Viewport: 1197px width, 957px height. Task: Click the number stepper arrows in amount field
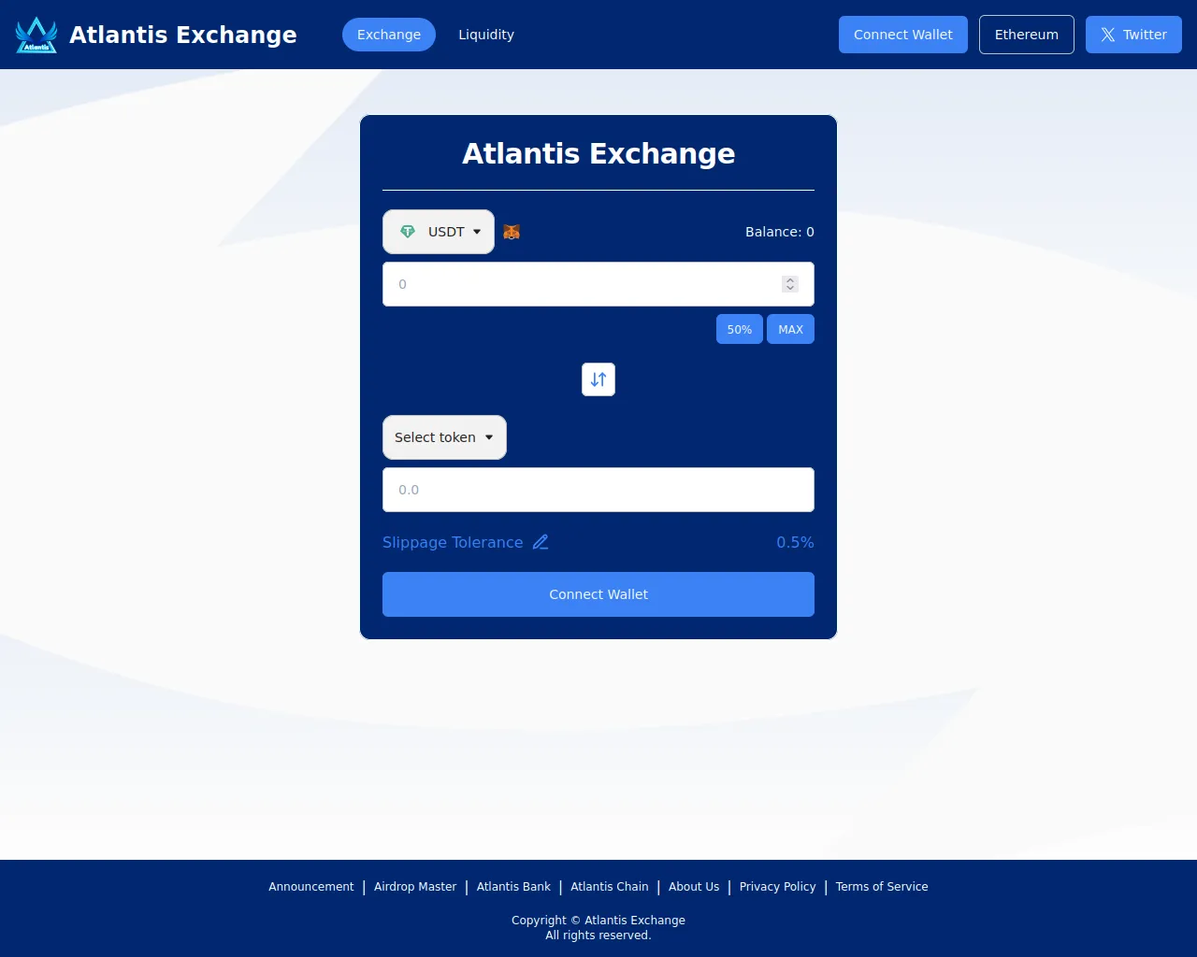tap(790, 284)
